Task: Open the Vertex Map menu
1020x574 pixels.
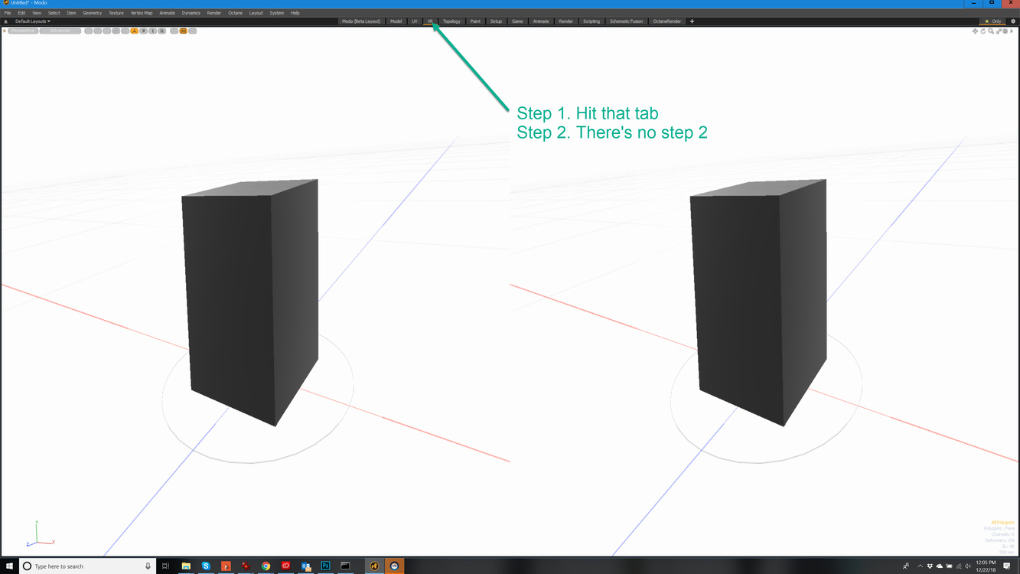Action: pyautogui.click(x=142, y=13)
